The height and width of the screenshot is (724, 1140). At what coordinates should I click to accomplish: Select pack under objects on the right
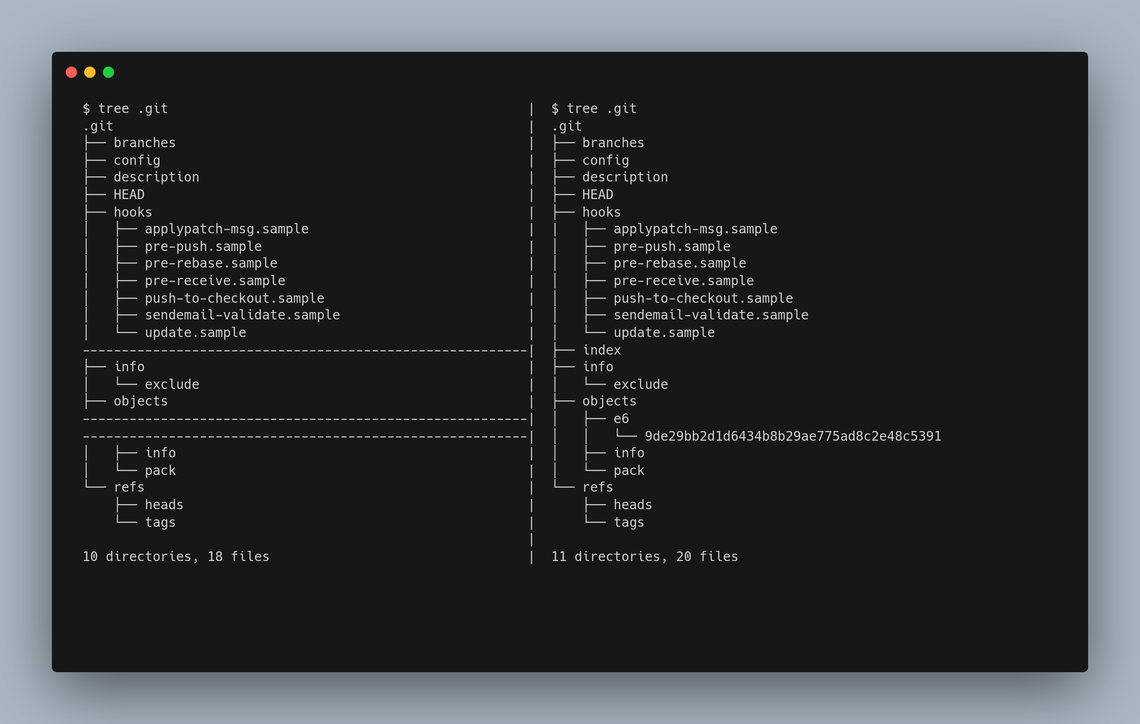[x=629, y=470]
